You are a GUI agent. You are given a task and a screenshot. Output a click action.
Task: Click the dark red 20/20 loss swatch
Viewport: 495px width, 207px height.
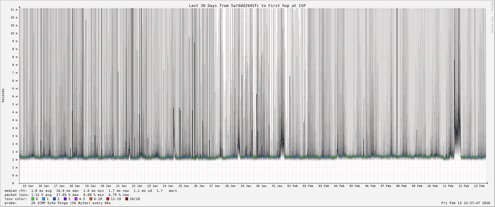click(x=127, y=199)
